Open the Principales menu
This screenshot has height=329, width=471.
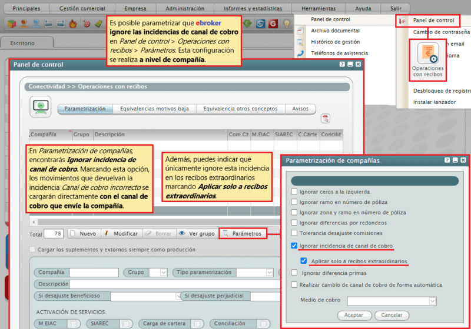click(26, 9)
